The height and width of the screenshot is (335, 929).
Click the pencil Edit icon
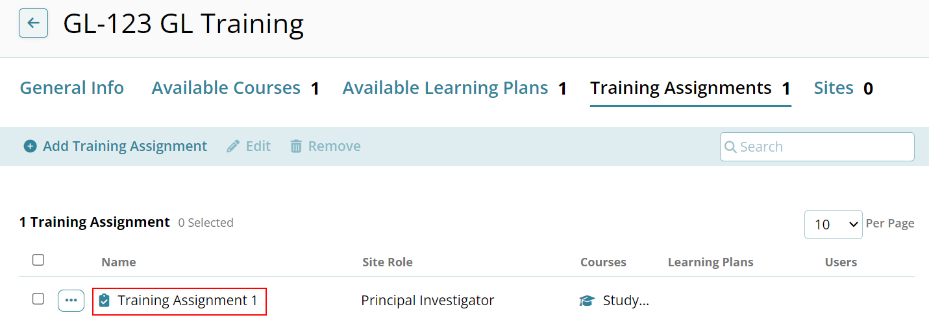click(x=233, y=146)
